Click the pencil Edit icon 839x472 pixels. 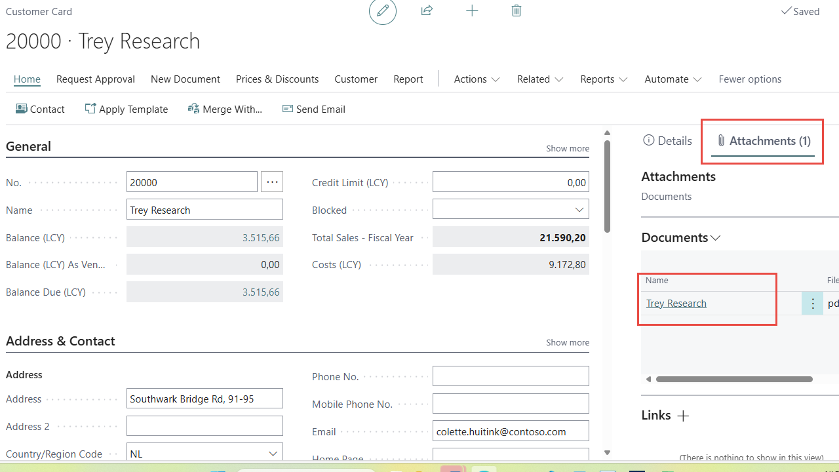[383, 11]
